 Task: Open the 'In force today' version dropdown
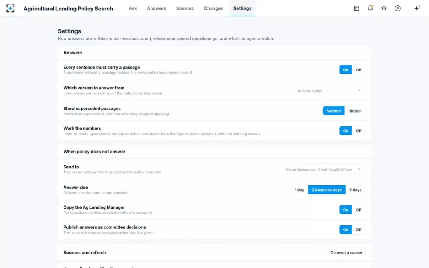(x=330, y=91)
